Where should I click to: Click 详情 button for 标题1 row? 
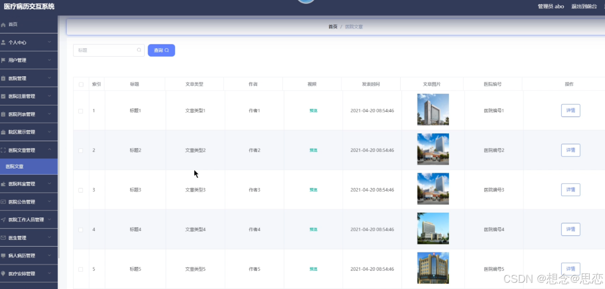pos(570,111)
